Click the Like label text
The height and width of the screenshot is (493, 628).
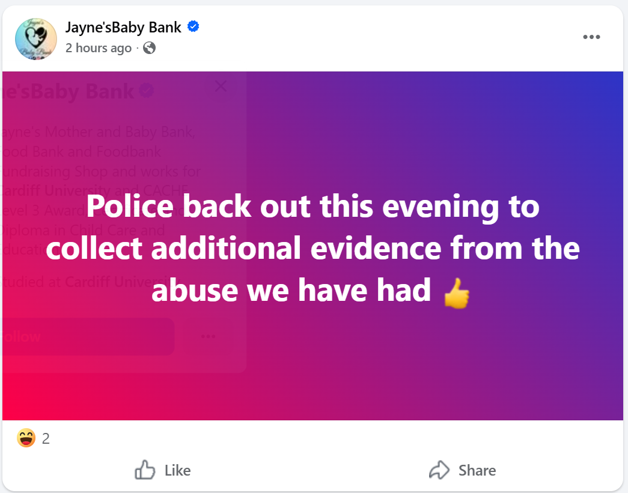tap(177, 470)
